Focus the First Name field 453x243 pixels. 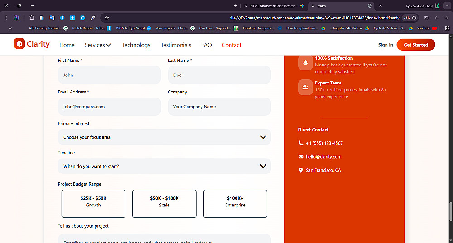pos(110,75)
